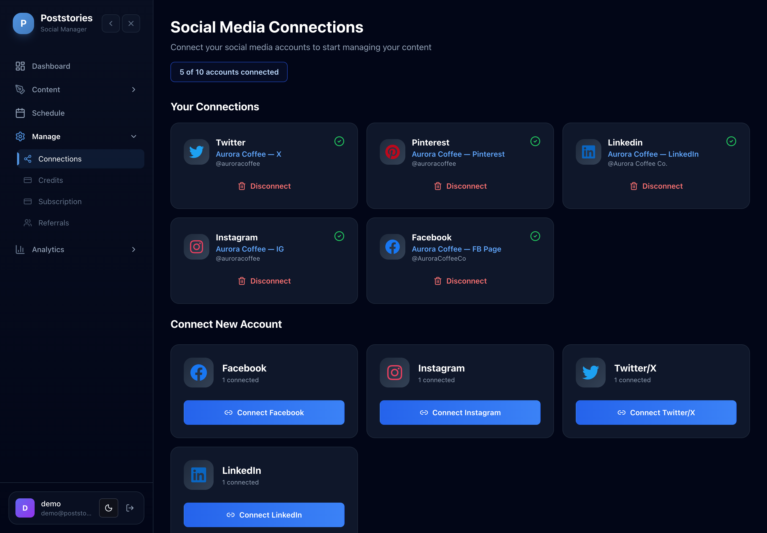
Task: Click Facebook logo in Connect New Account
Action: 199,373
